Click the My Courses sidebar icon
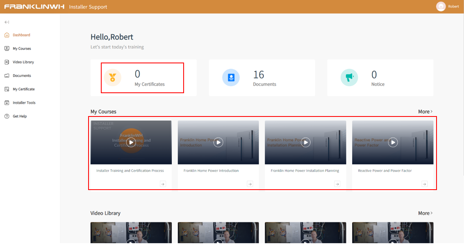 [7, 48]
